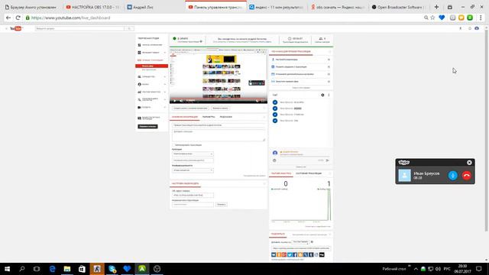489x275 pixels.
Task: Open new browser tab with plus
Action: [436, 7]
